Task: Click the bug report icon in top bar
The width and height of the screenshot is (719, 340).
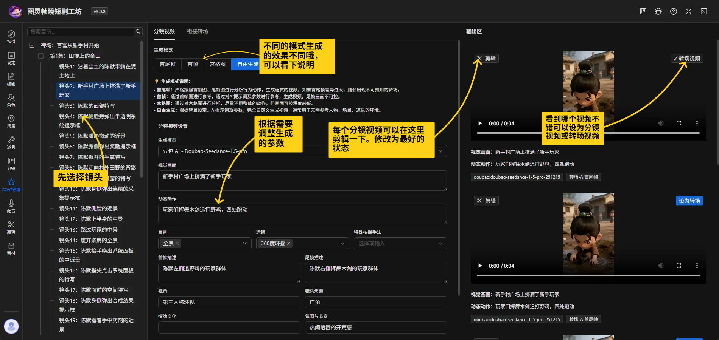Action: point(658,11)
